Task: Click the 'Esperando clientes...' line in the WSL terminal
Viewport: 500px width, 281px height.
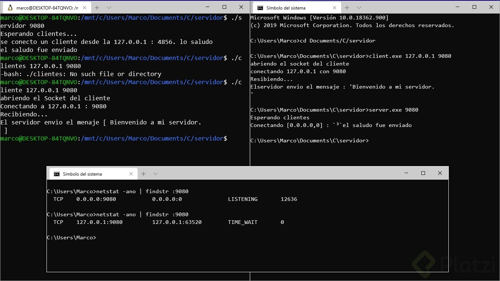Action: coord(39,34)
